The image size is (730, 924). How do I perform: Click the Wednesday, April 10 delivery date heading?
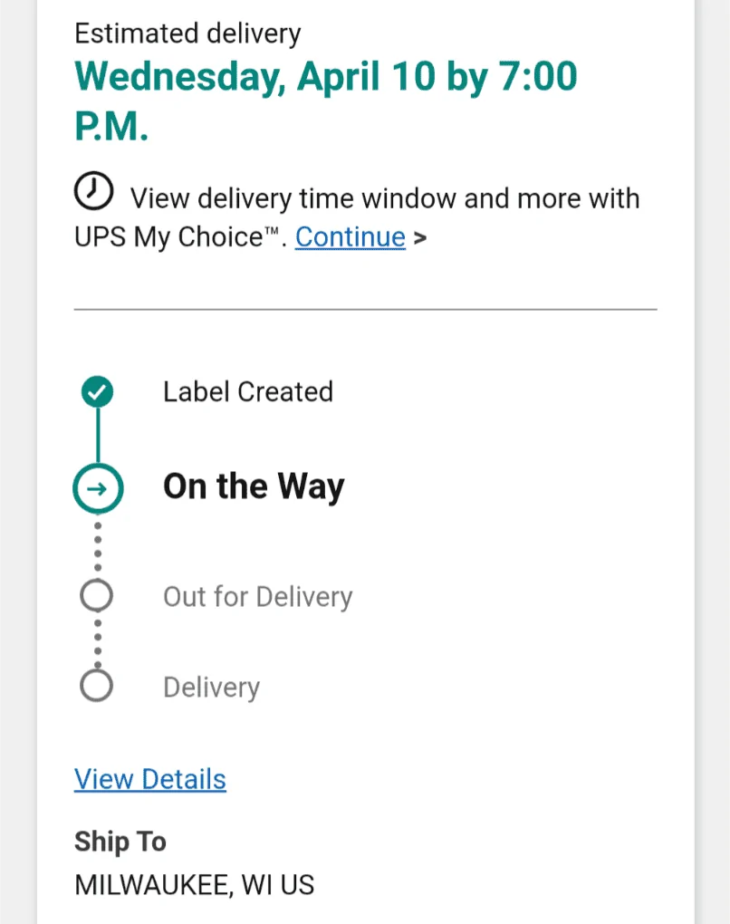326,101
